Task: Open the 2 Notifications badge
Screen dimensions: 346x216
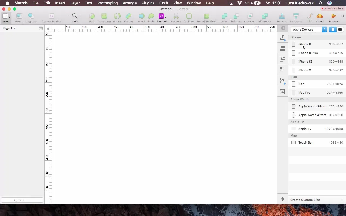Action: pyautogui.click(x=332, y=9)
